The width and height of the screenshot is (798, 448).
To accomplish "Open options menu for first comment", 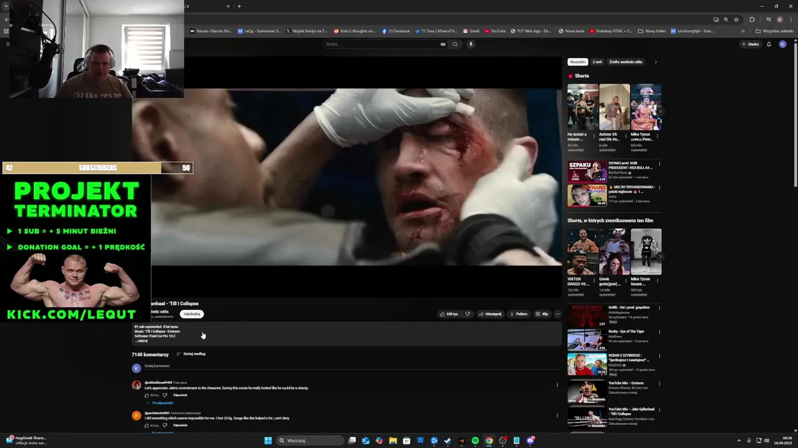I will [557, 385].
